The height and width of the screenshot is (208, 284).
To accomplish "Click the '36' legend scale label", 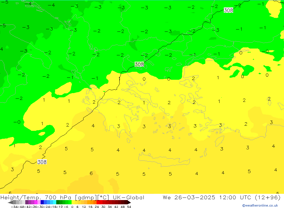I will 110,207.
